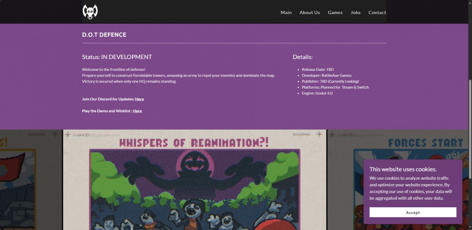Open the demo and wishlist 'Here' link
Image resolution: width=472 pixels, height=230 pixels.
pos(137,111)
